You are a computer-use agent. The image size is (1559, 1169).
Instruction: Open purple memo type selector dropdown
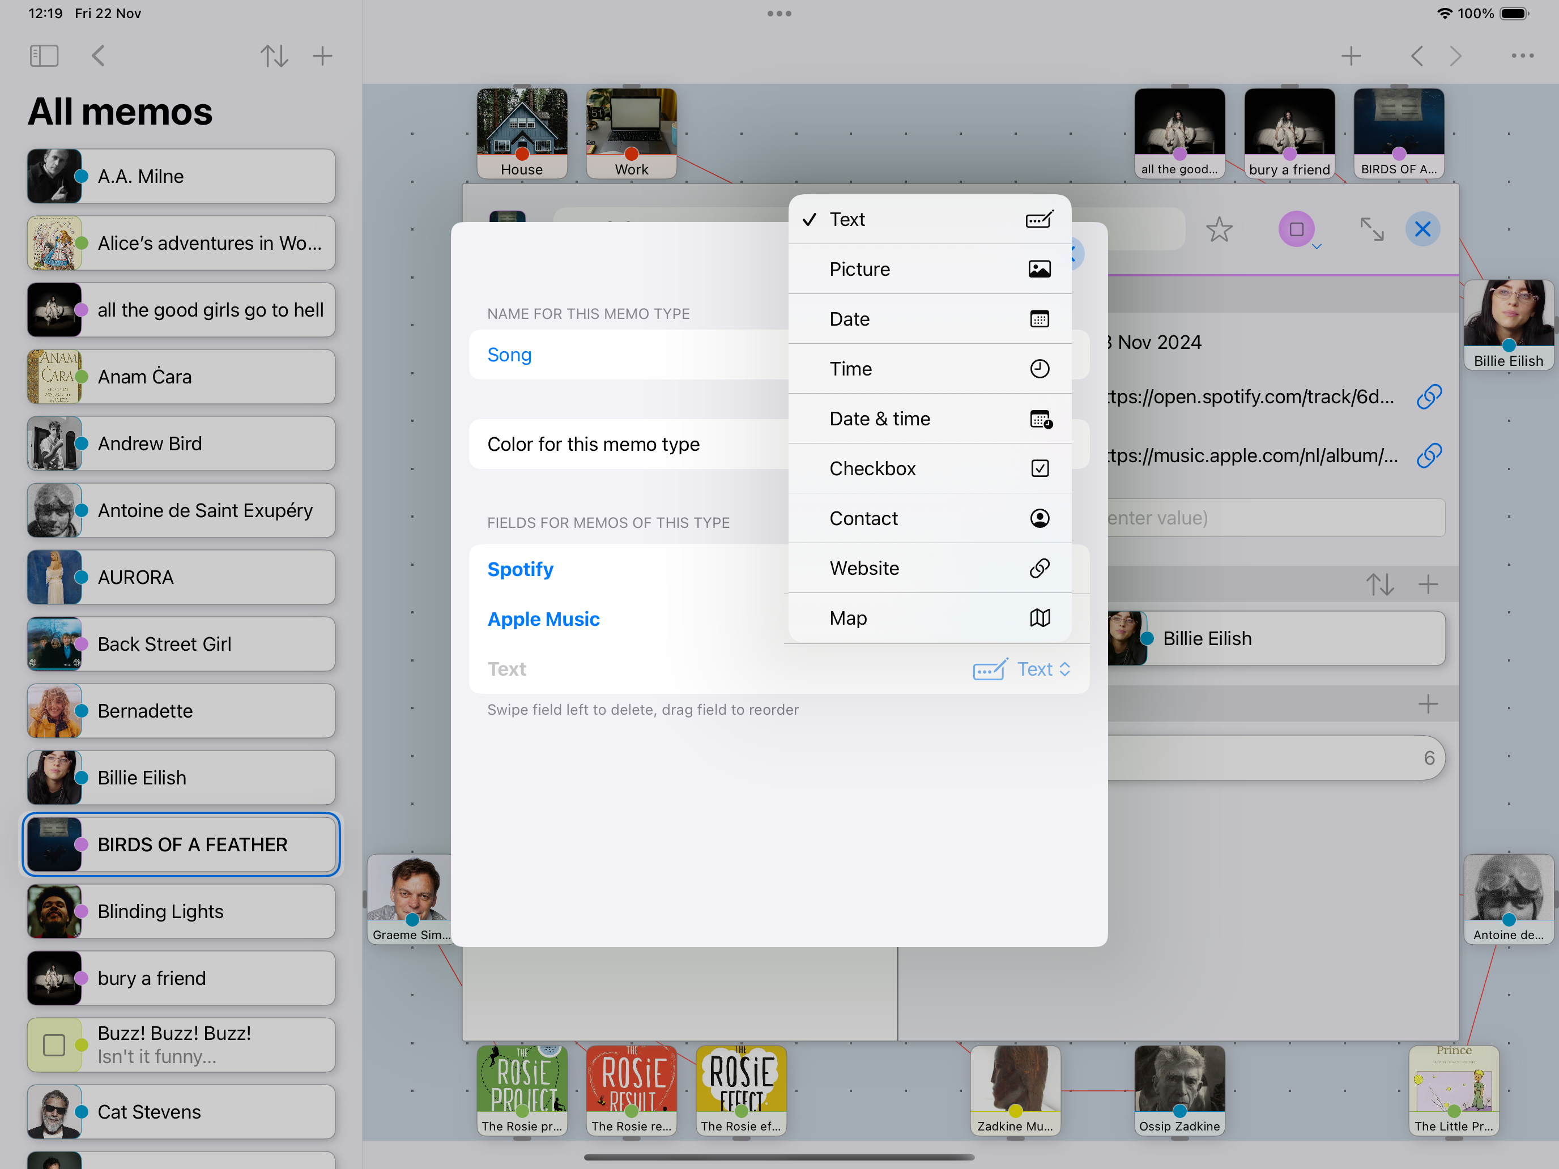click(1297, 230)
